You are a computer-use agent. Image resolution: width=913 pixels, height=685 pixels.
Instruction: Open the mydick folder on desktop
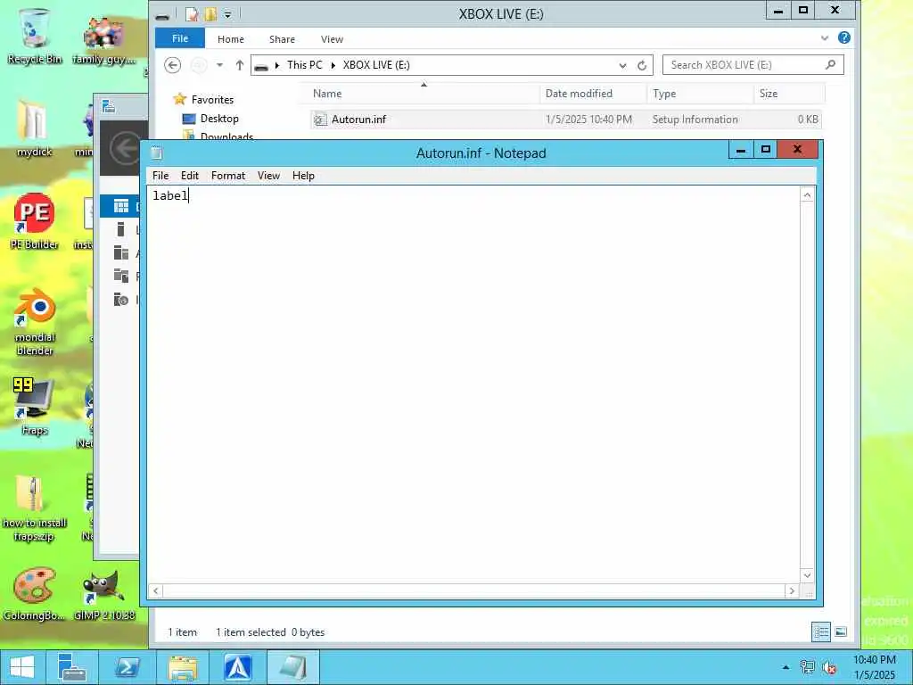click(x=35, y=128)
